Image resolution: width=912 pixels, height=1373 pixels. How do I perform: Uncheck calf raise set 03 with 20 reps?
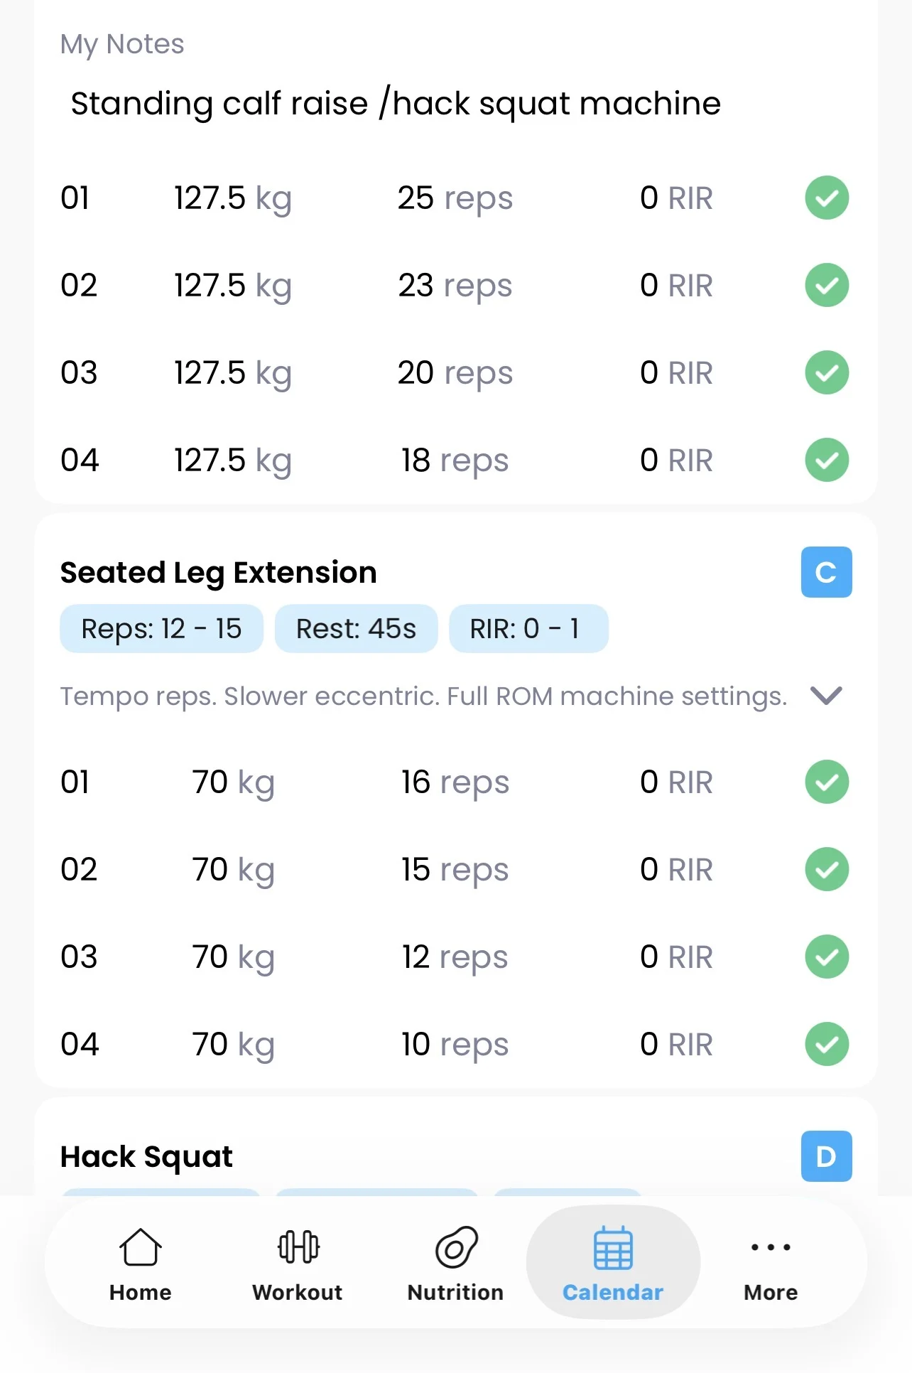[826, 372]
